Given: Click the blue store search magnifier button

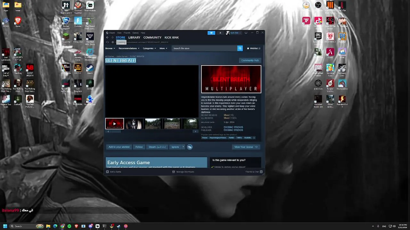Looking at the screenshot, I should pos(240,48).
